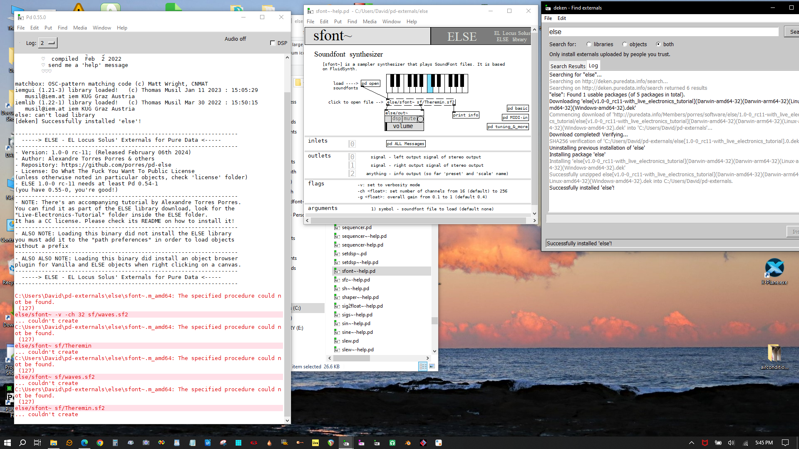Launch Microsoft Edge from the taskbar
799x449 pixels.
(x=84, y=442)
